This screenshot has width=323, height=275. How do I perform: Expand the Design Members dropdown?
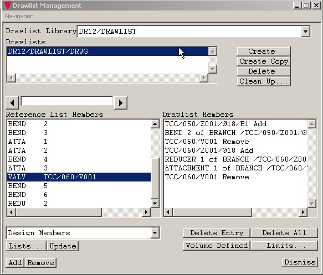coord(155,233)
